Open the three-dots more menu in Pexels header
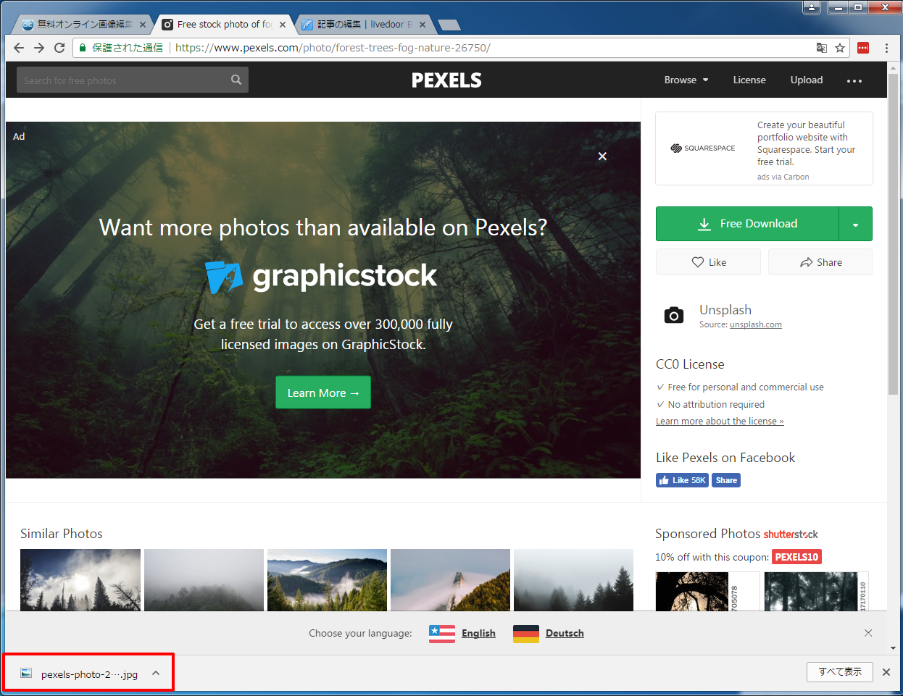This screenshot has height=696, width=903. [x=854, y=80]
